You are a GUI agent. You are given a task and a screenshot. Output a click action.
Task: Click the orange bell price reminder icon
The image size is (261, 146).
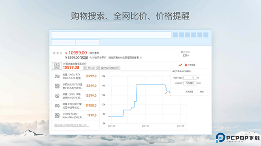coord(186,65)
